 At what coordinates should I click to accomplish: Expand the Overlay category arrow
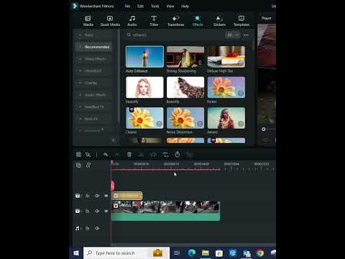tap(80, 83)
